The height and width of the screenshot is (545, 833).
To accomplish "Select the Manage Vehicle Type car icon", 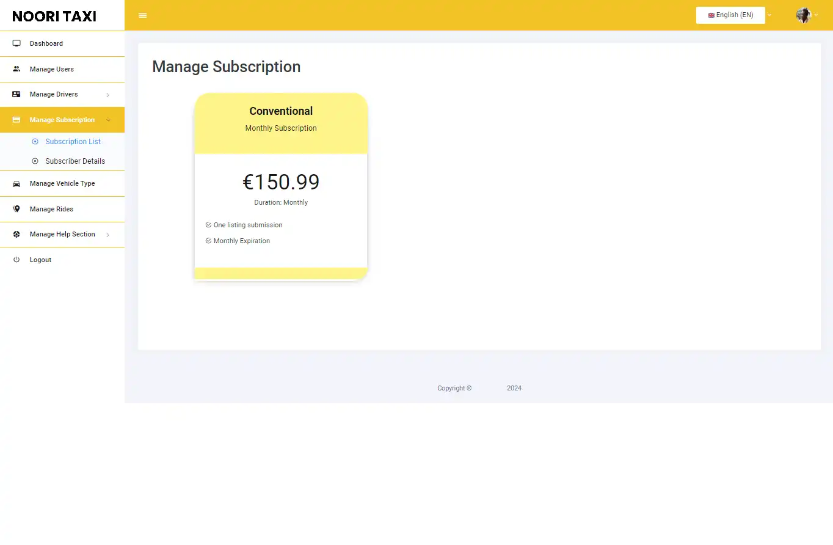I will 16,183.
